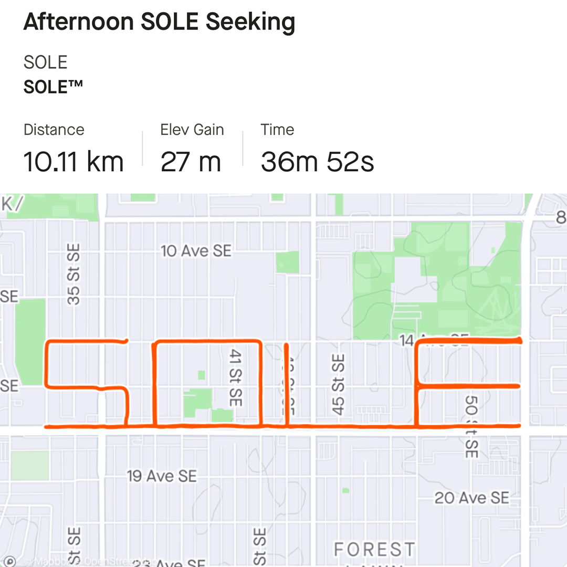Click the Mapbox logo icon
The height and width of the screenshot is (567, 567).
pos(9,561)
